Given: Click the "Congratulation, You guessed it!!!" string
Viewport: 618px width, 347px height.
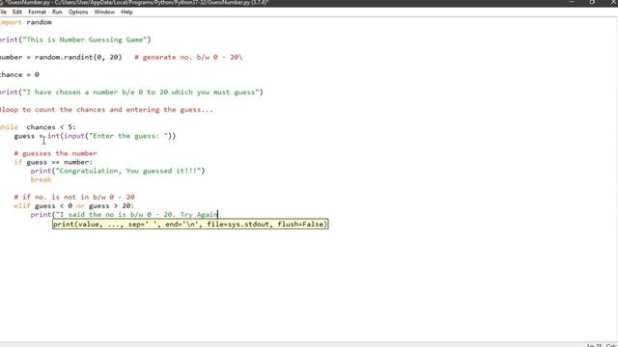Looking at the screenshot, I should pos(128,171).
